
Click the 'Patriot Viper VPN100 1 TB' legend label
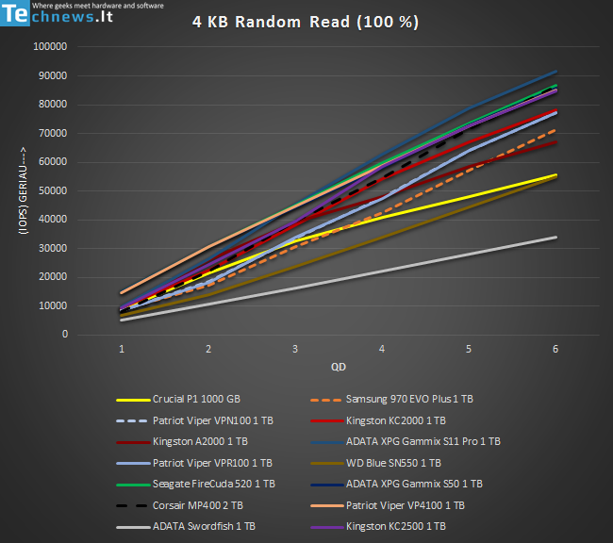[x=213, y=420]
